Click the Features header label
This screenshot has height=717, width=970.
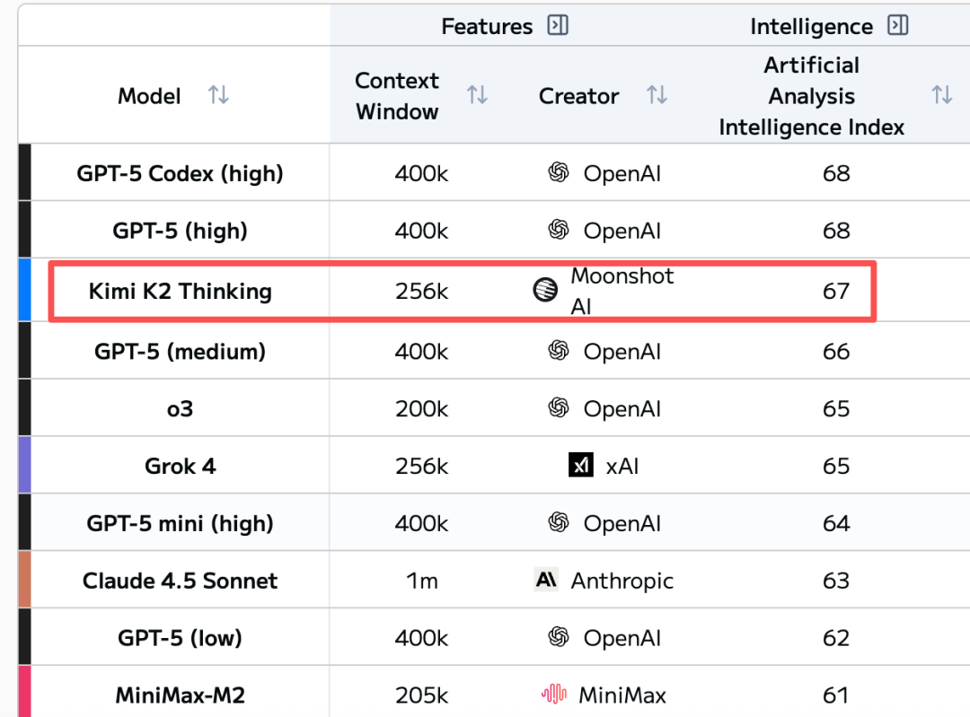(x=487, y=27)
